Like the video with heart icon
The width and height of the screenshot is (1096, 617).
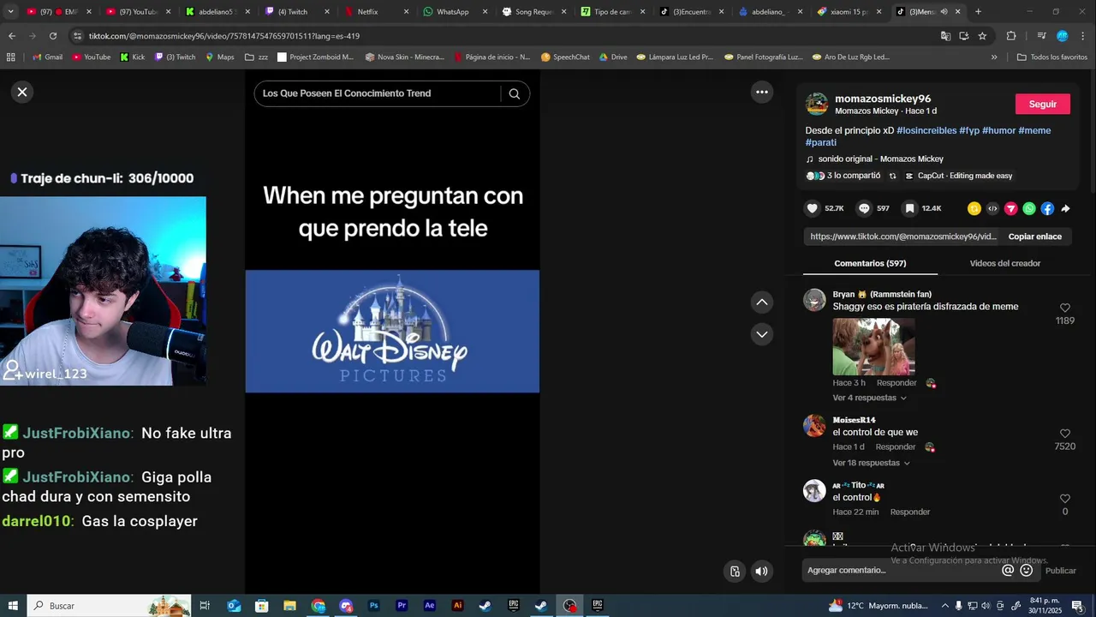click(813, 208)
